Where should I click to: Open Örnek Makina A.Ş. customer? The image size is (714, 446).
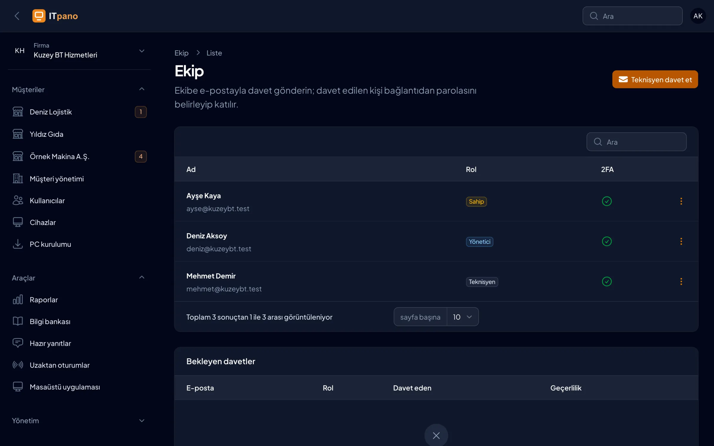[79, 157]
